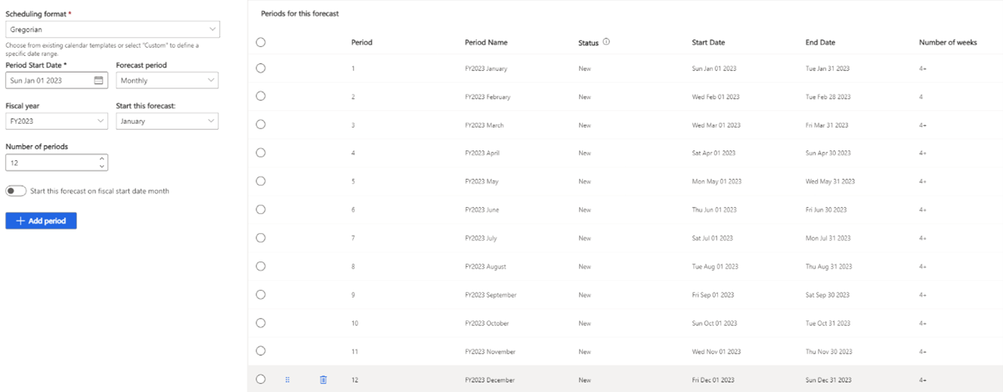Click the Period Start Date text field

tap(49, 80)
